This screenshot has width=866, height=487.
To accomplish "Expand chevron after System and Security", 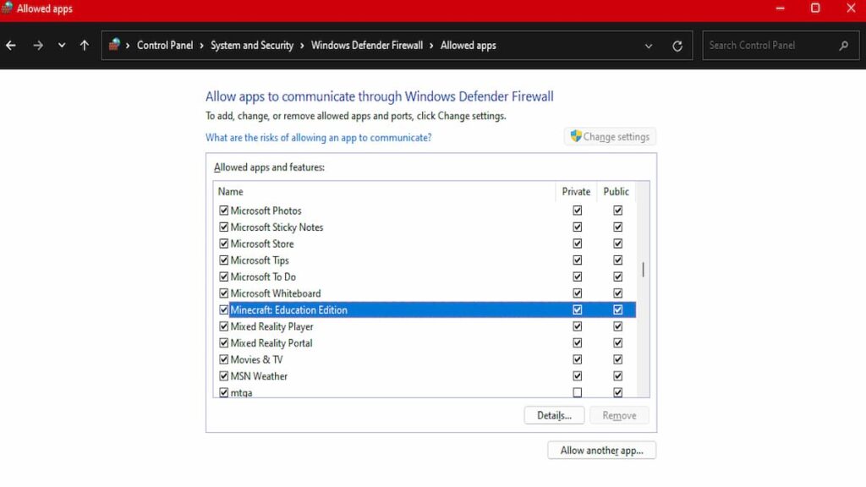I will (x=302, y=46).
